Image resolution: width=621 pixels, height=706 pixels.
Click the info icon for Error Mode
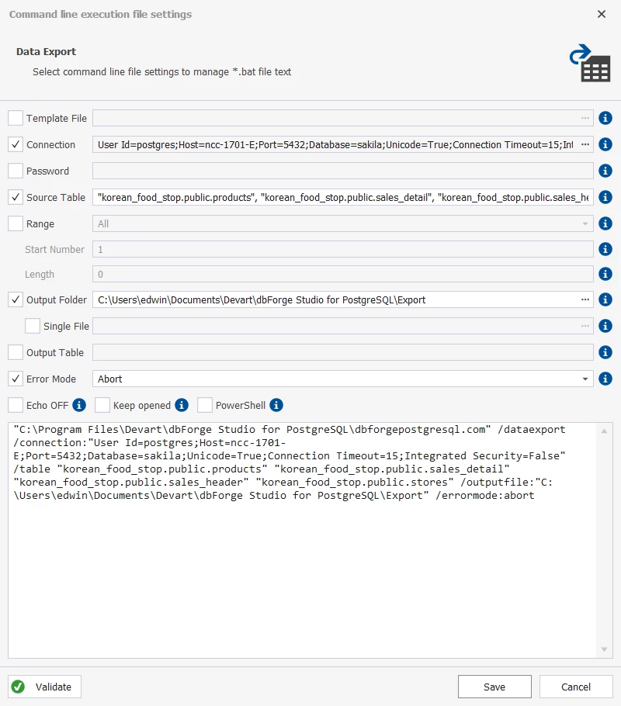pos(605,379)
